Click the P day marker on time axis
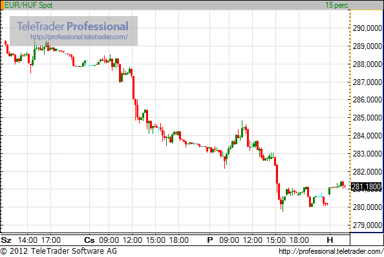 click(x=210, y=240)
